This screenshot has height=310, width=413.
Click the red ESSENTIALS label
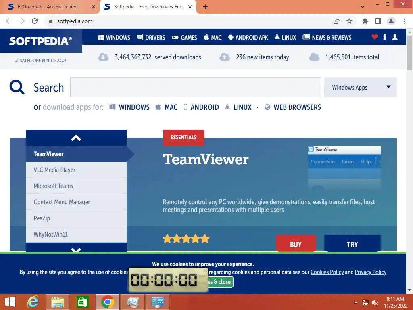click(x=184, y=137)
